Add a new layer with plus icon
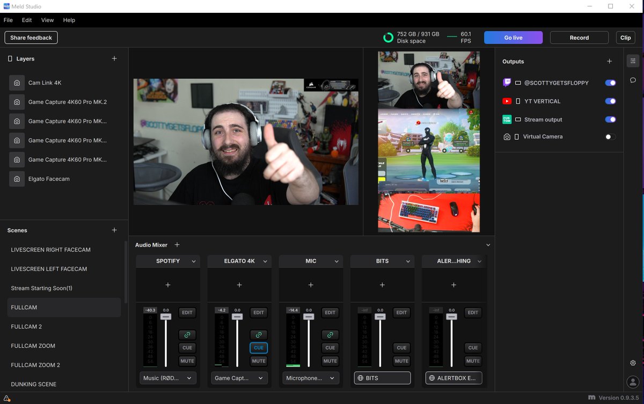644x404 pixels. pos(114,58)
